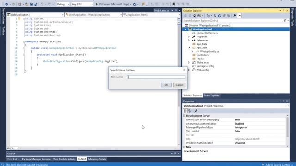Expand the References node in Solution Explorer
Image resolution: width=296 pixels, height=166 pixels.
189,40
